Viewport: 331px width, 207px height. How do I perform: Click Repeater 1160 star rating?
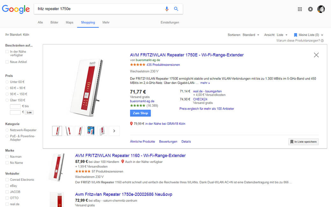pyautogui.click(x=83, y=171)
